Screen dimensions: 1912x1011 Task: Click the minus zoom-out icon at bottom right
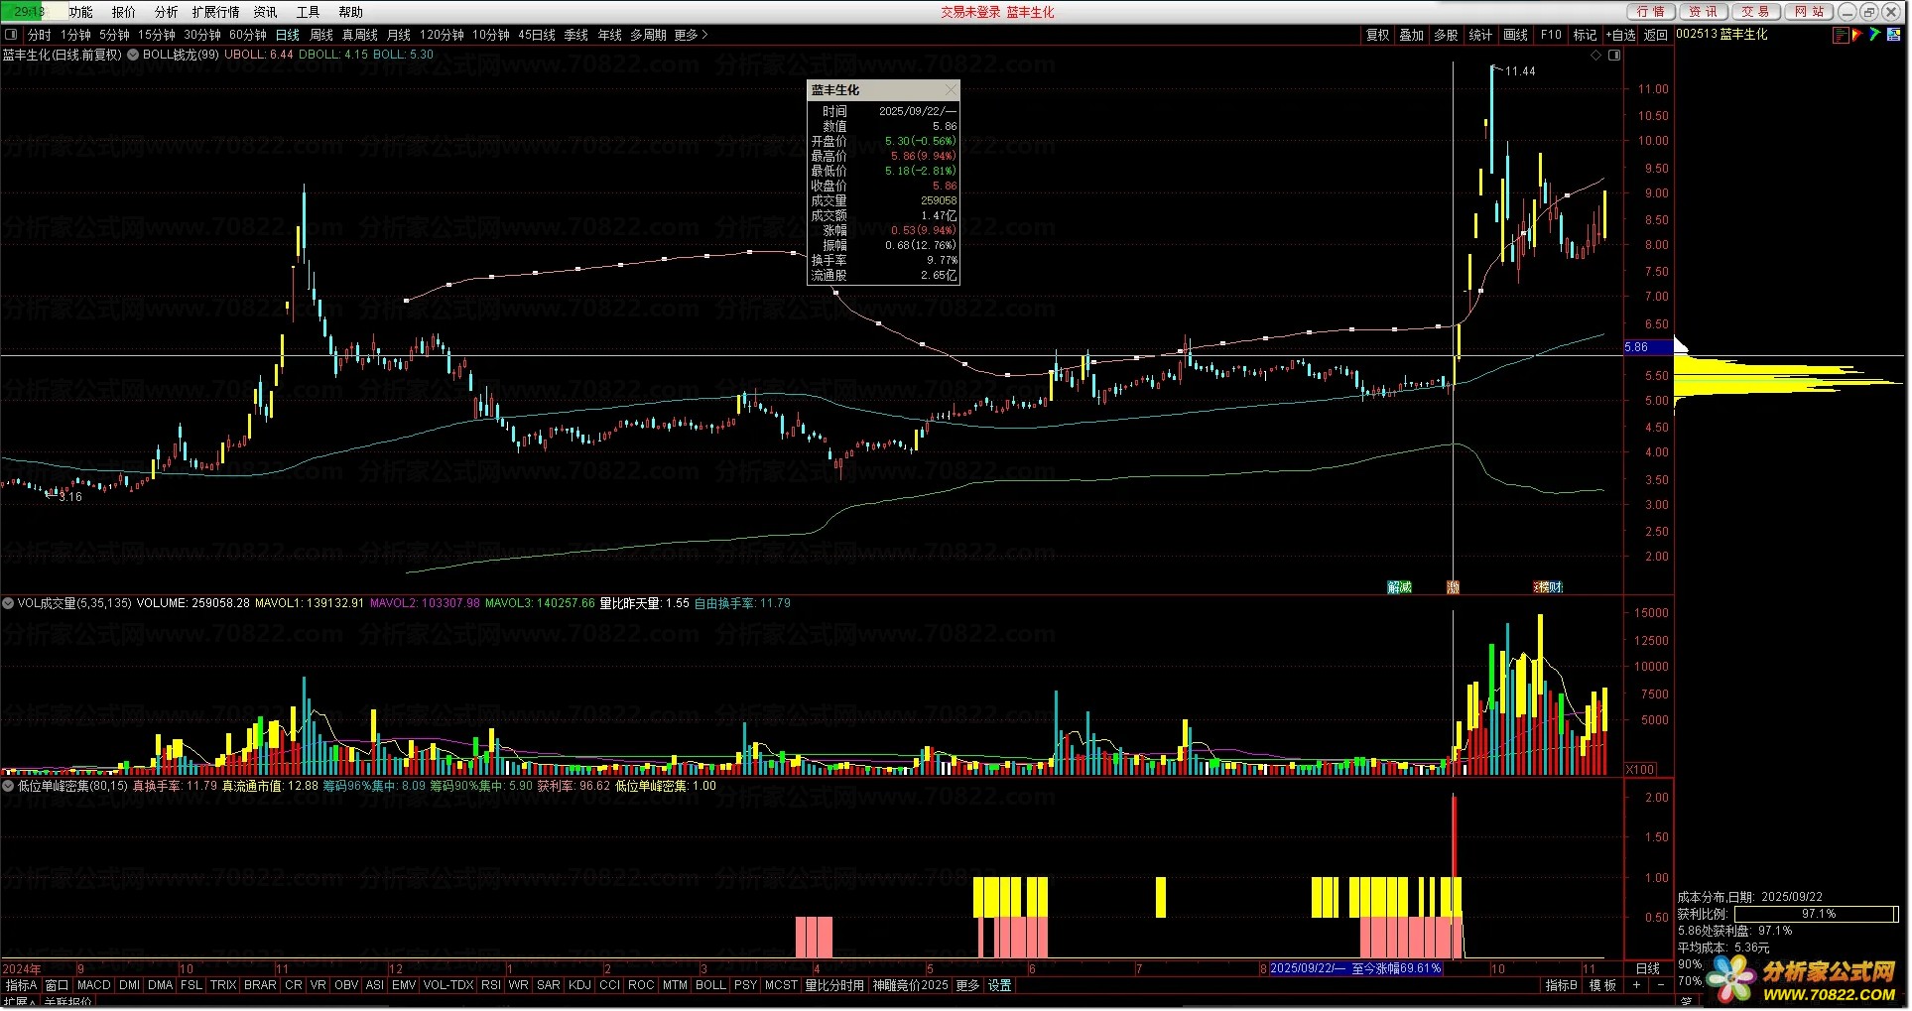1660,986
